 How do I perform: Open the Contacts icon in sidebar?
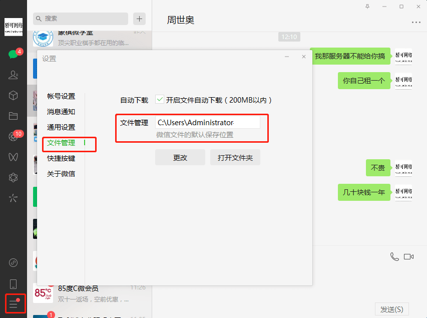pos(14,75)
